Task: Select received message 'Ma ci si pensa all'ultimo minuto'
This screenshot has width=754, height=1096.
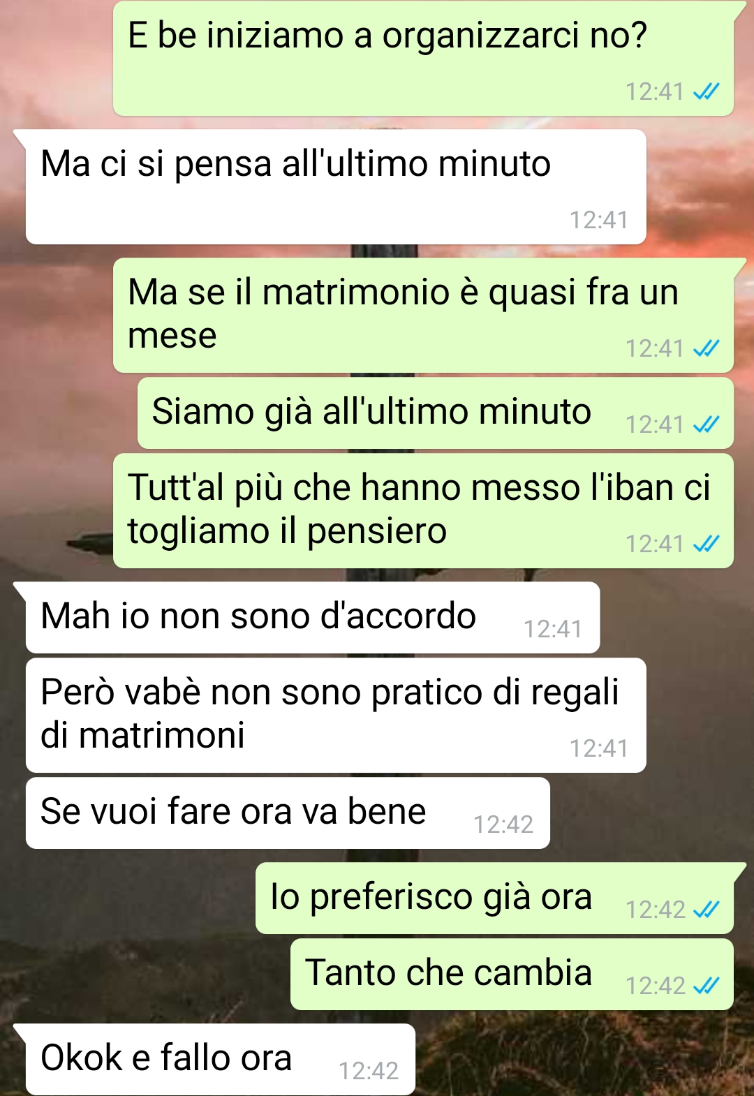Action: tap(336, 186)
